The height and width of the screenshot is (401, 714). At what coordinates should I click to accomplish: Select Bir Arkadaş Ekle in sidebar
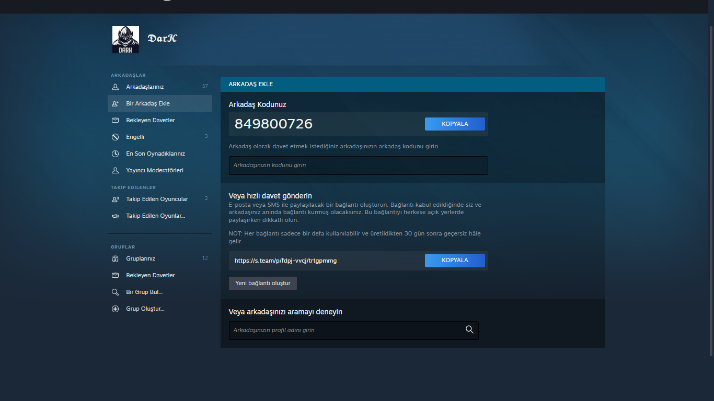[x=160, y=103]
